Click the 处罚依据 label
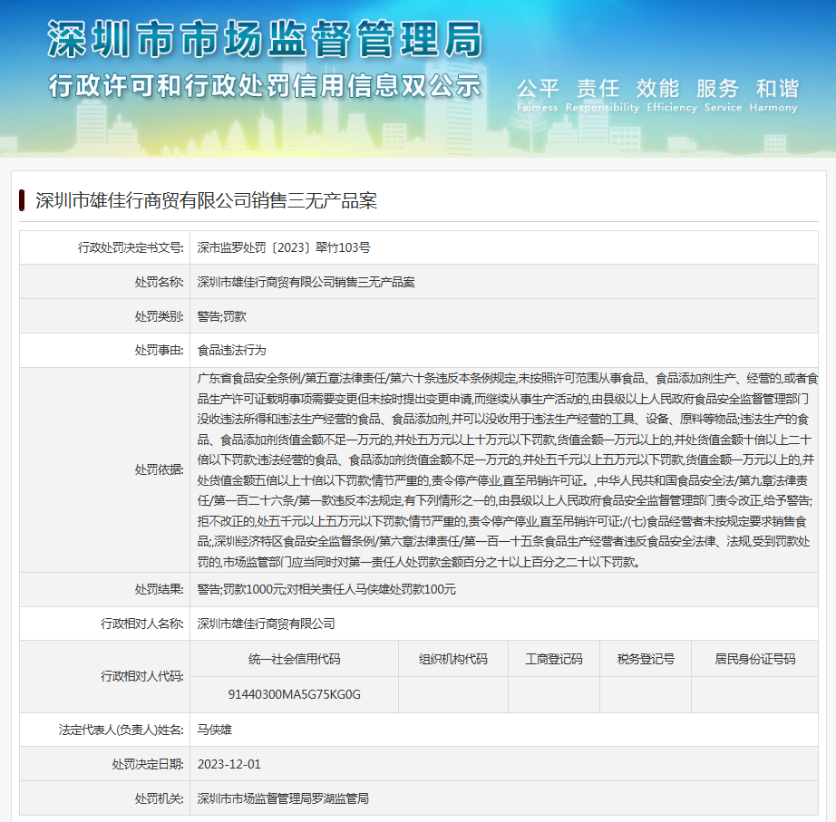 (159, 469)
